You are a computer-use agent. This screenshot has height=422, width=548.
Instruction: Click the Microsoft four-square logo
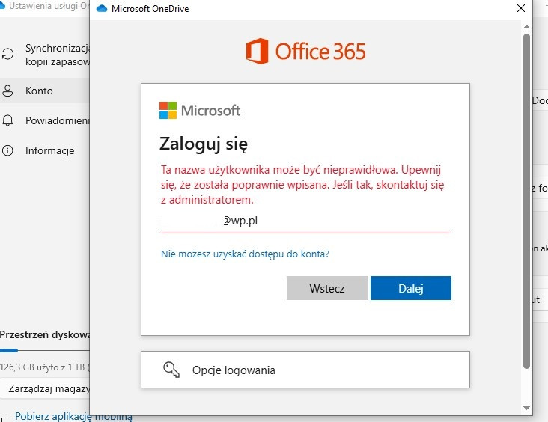coord(168,111)
